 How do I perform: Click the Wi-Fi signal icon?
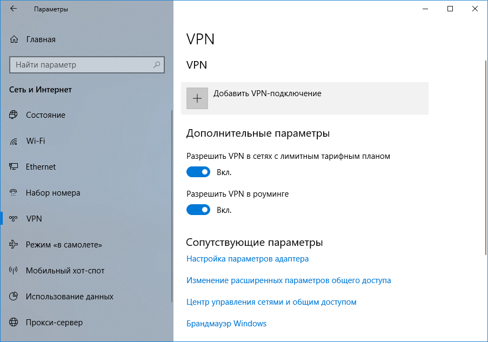pyautogui.click(x=14, y=141)
